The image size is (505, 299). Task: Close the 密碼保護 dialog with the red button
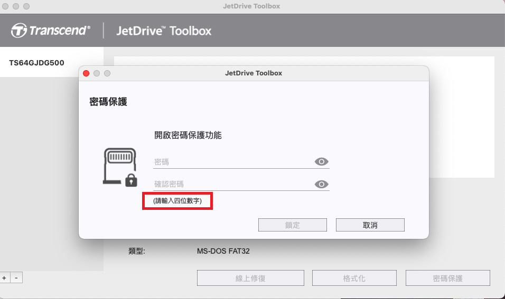(86, 73)
